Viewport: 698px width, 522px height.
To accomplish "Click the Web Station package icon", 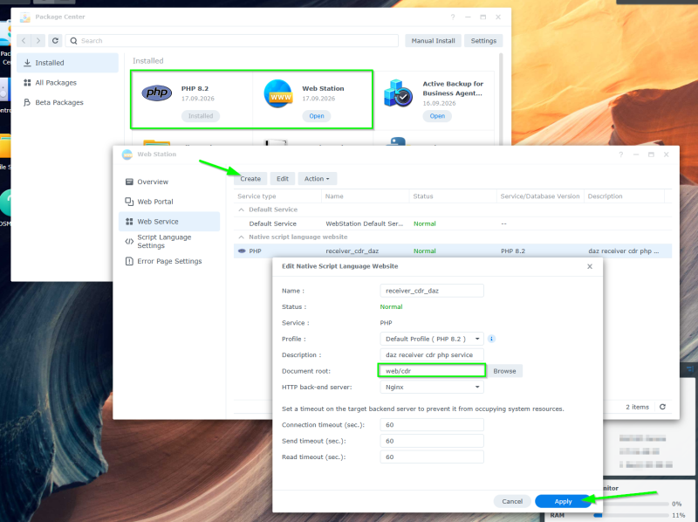I will pos(278,93).
